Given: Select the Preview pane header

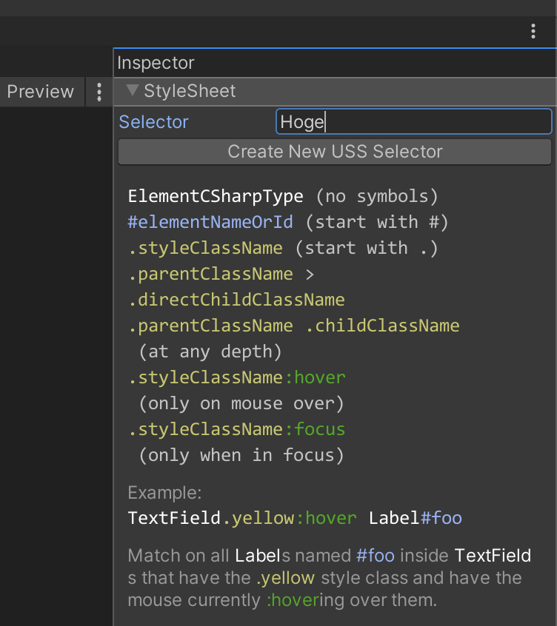Looking at the screenshot, I should pos(41,92).
